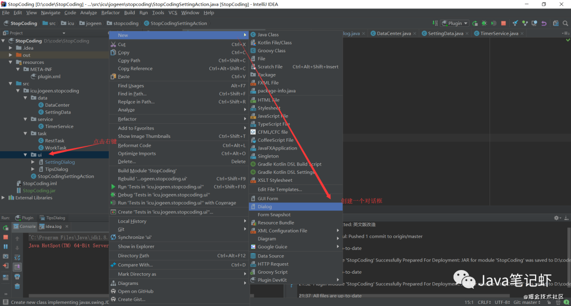Image resolution: width=571 pixels, height=306 pixels.
Task: Click Edit File Templates entry
Action: [x=296, y=190]
